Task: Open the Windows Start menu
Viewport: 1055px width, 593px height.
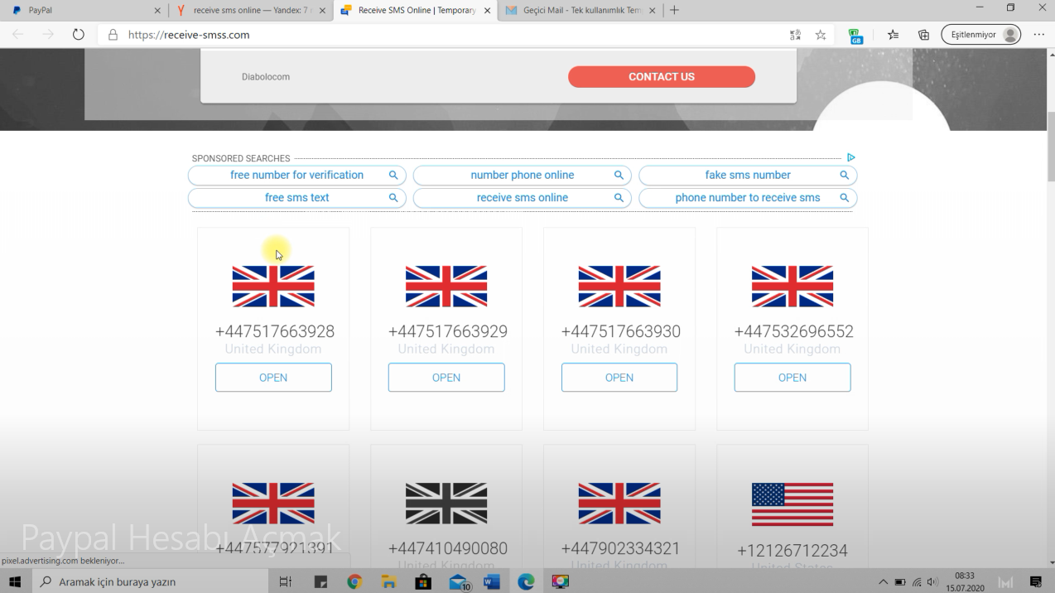Action: [15, 582]
